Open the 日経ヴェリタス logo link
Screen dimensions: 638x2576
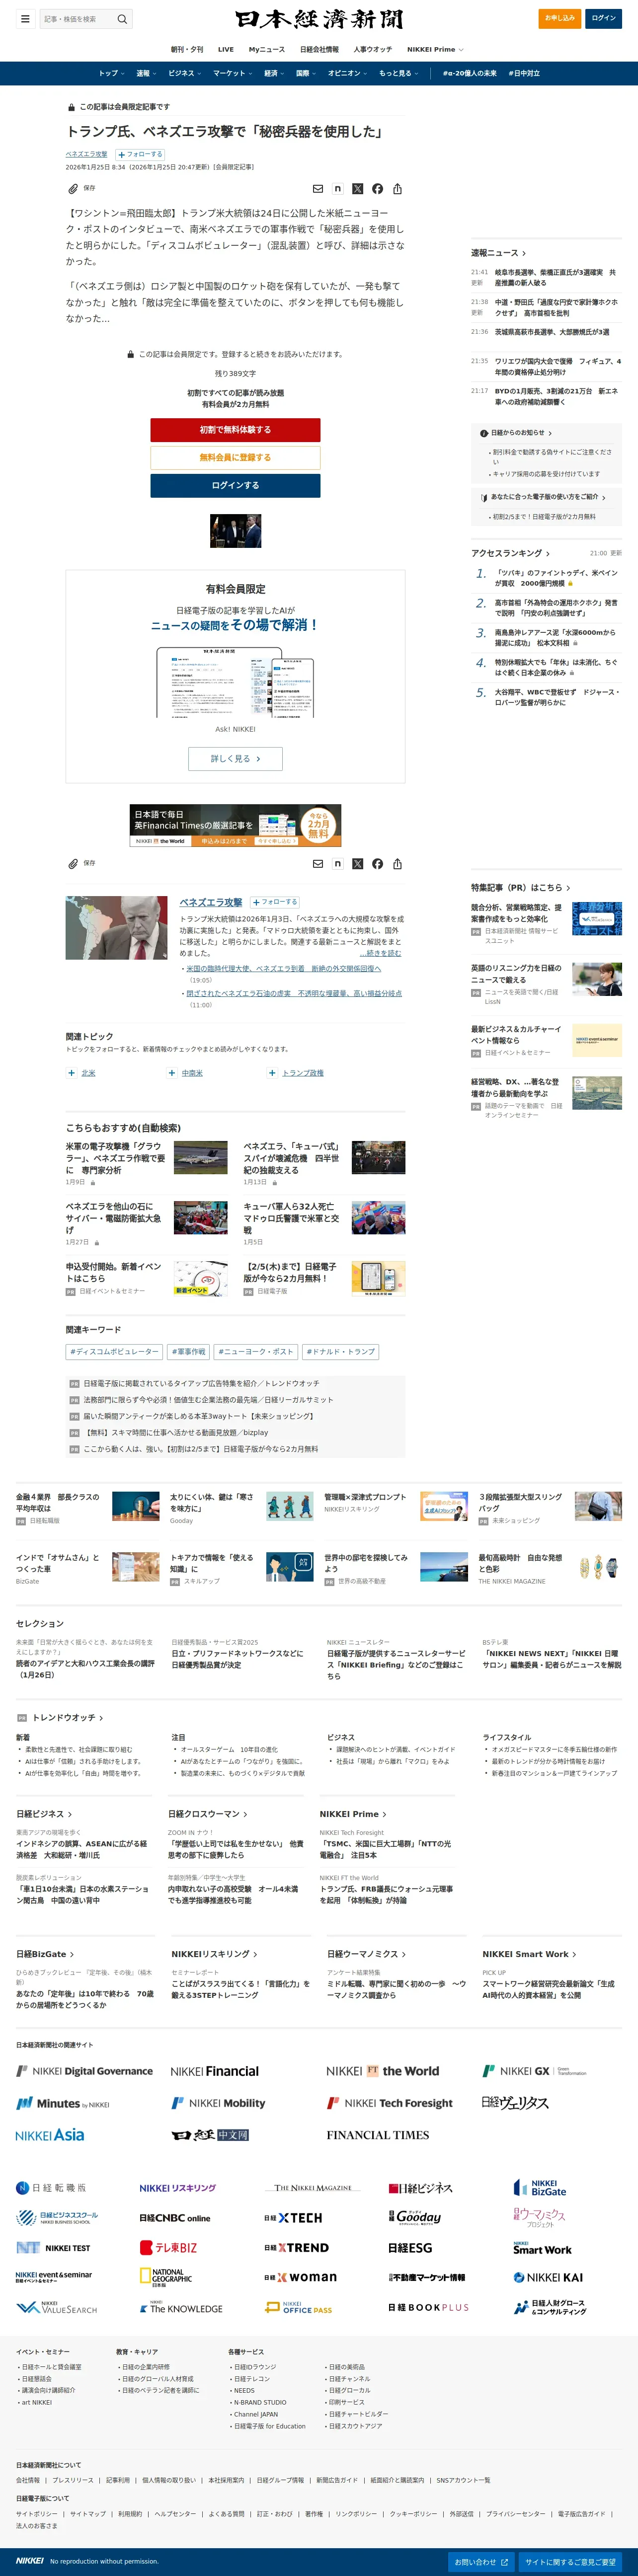[x=515, y=2103]
